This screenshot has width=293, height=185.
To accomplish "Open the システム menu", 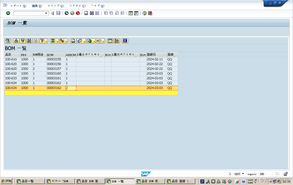I will tap(78, 5).
